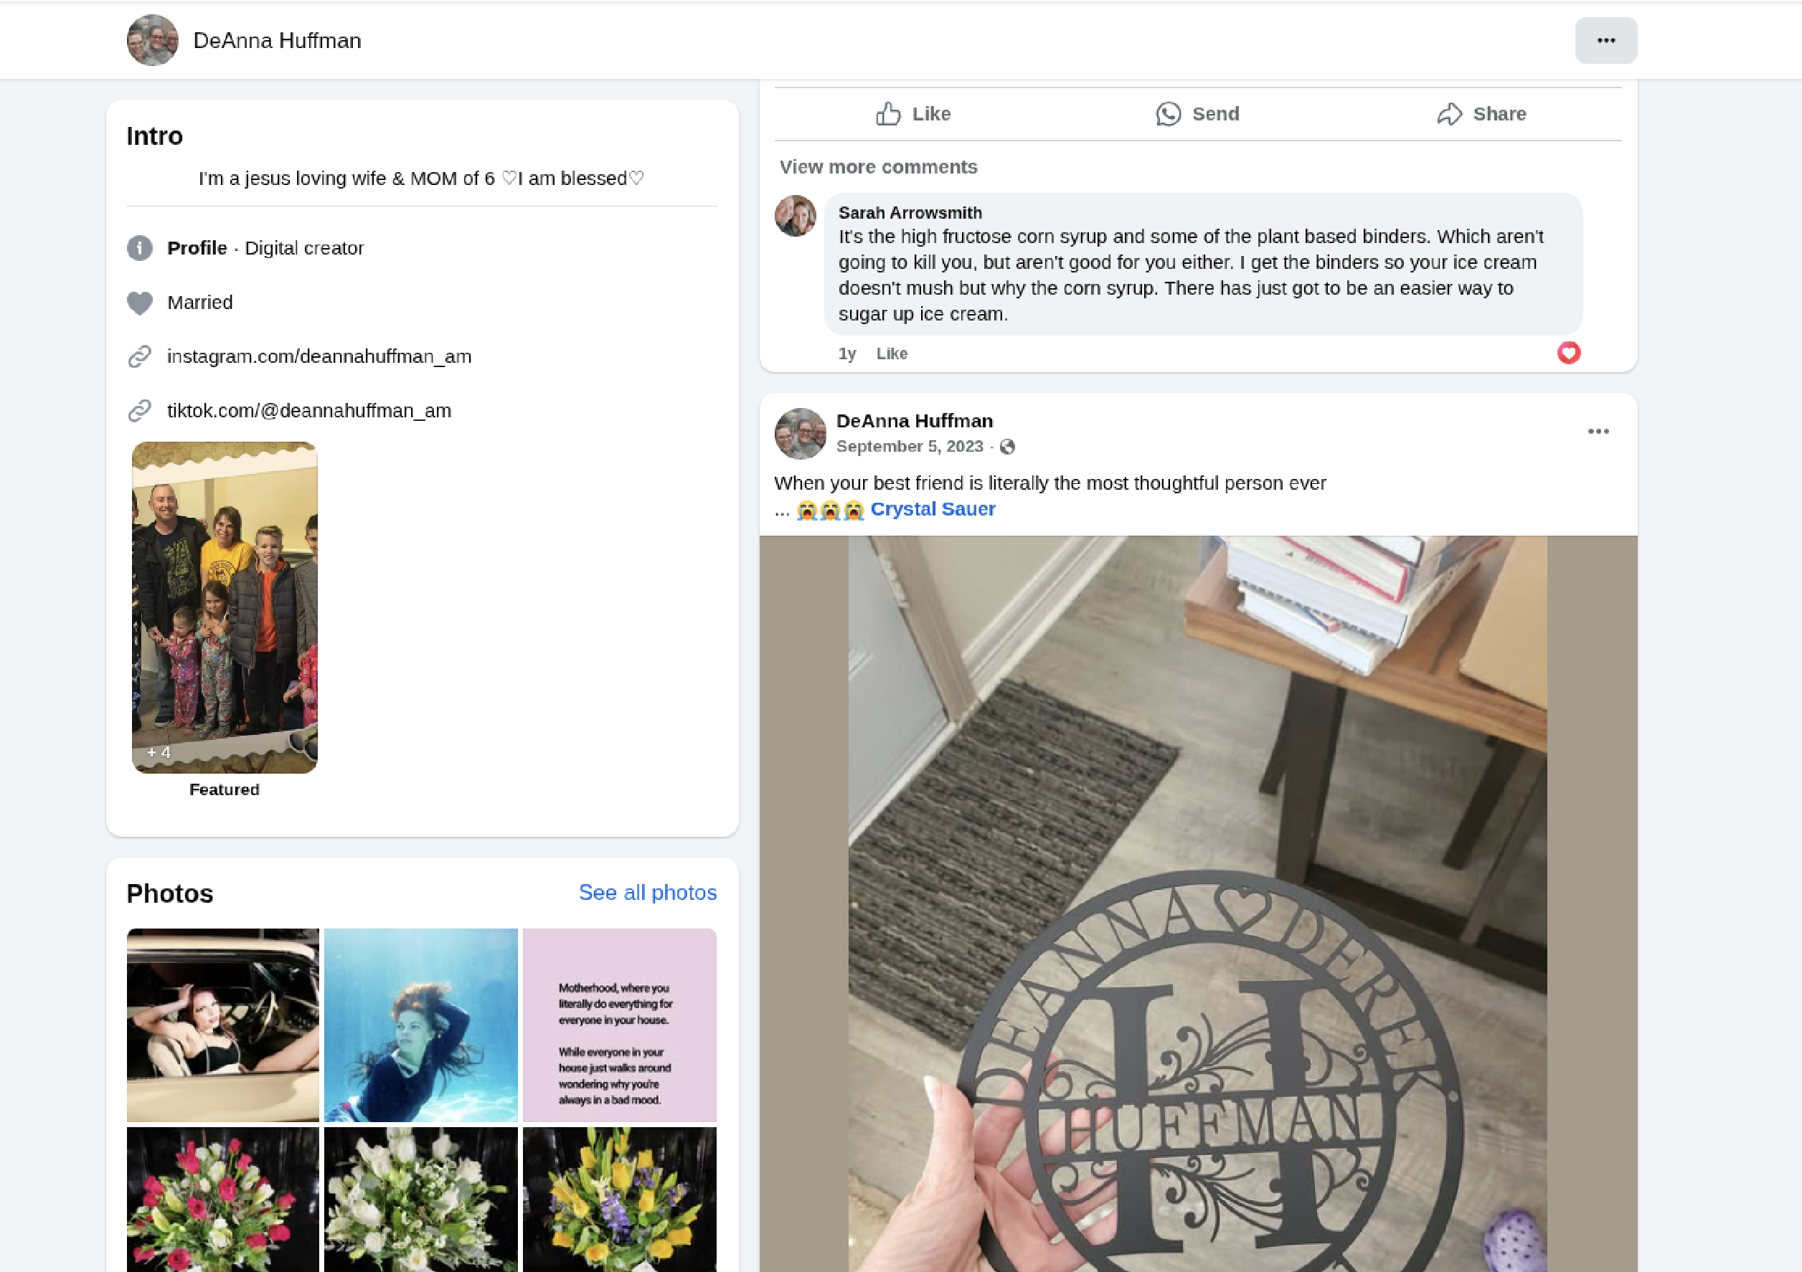Screen dimensions: 1802x1272
Task: Open the Motherhood quote photo thumbnail
Action: point(619,1025)
